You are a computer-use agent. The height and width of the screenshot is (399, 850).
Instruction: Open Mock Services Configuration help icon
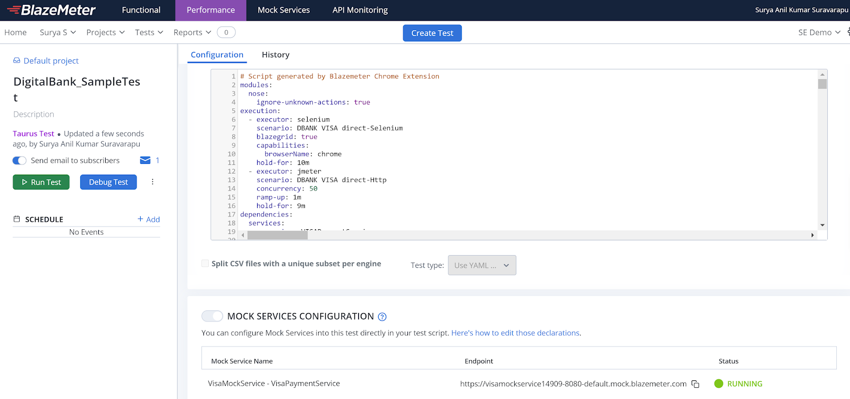tap(382, 317)
